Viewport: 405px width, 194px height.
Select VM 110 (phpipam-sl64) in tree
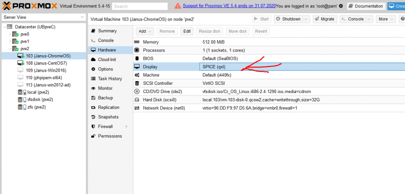[x=44, y=78]
